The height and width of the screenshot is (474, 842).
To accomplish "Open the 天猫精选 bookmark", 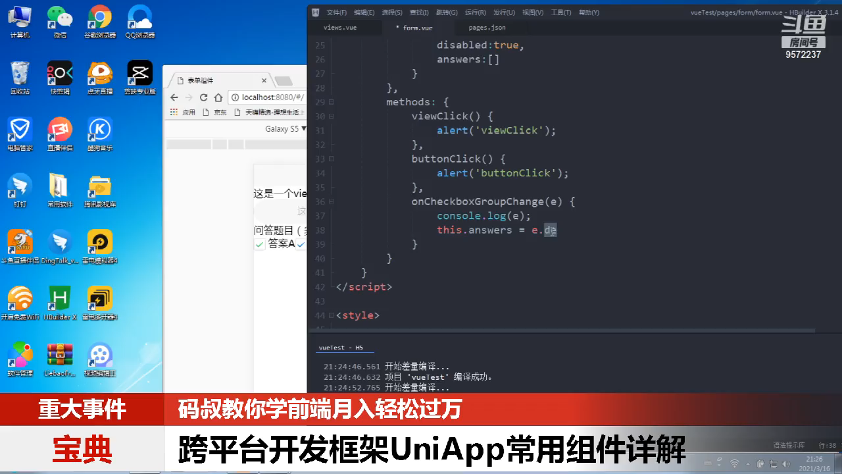I will 268,113.
